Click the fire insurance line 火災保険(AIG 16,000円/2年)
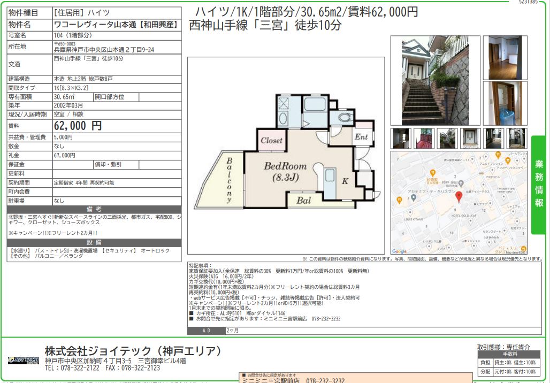The image size is (550, 383). point(221,277)
